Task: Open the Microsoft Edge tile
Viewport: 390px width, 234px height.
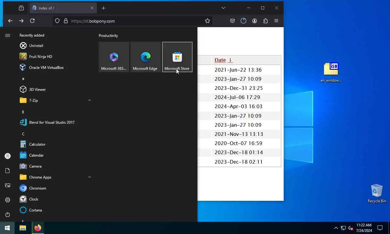Action: tap(146, 57)
